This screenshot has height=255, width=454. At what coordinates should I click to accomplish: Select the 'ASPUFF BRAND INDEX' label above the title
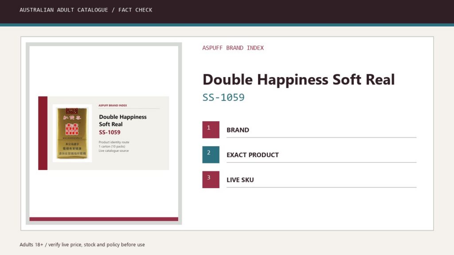(233, 48)
